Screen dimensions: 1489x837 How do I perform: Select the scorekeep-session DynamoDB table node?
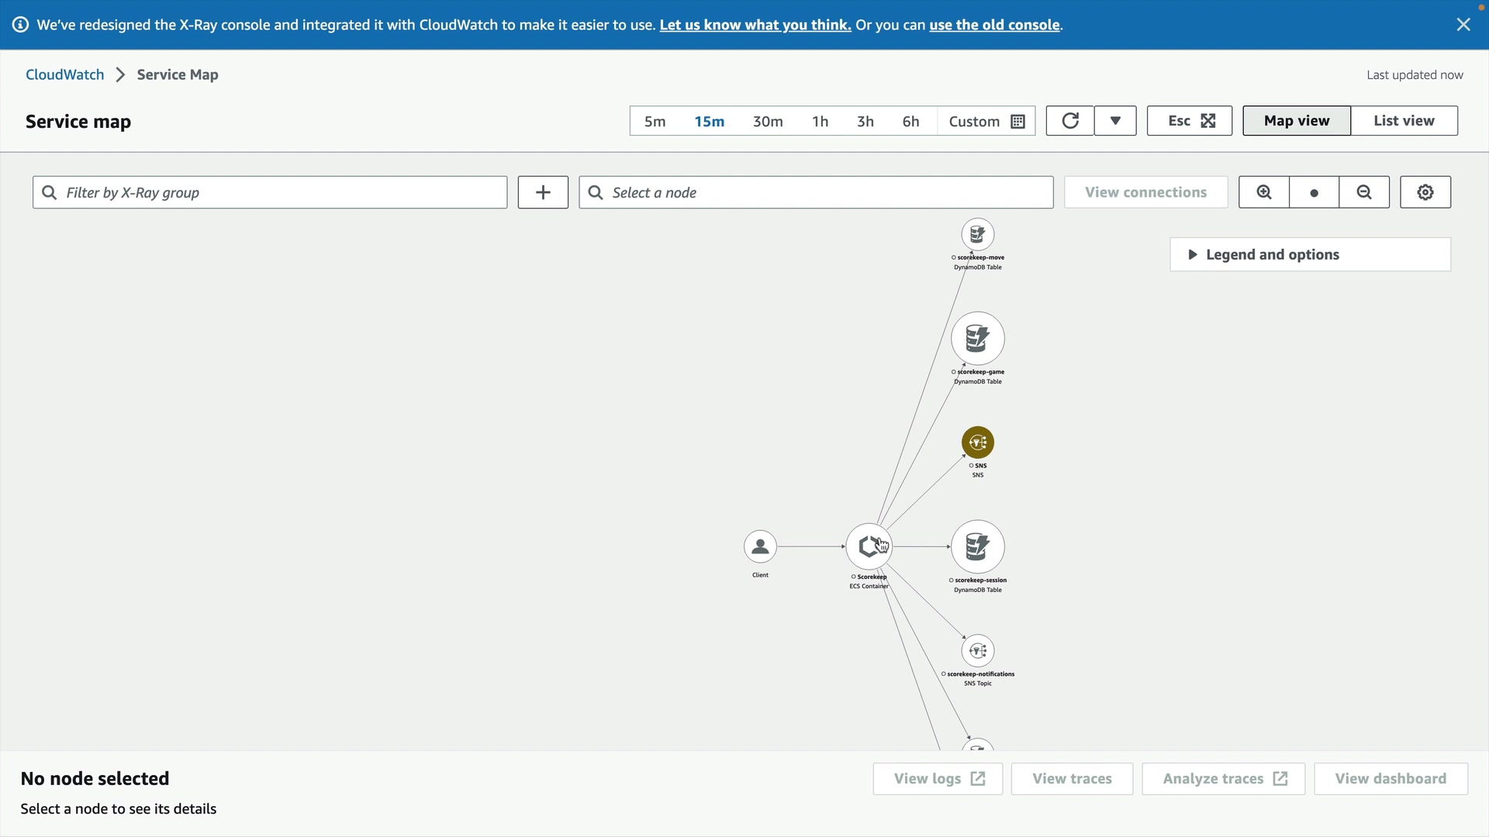click(x=978, y=546)
